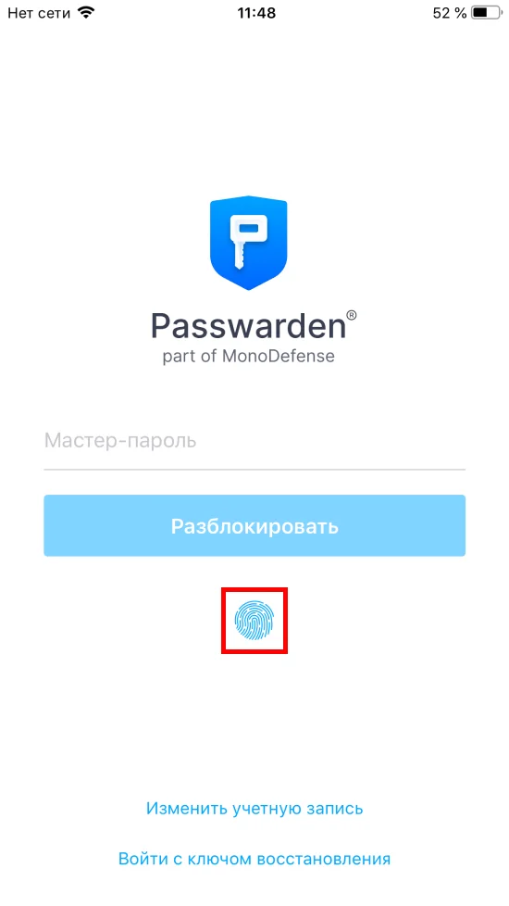The image size is (509, 906).
Task: Focus the Мастер-пароль input field
Action: 254,442
